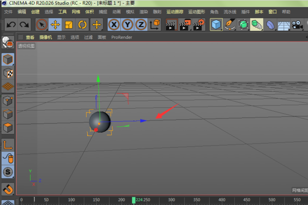Open the 文件 (File) menu

(8, 11)
